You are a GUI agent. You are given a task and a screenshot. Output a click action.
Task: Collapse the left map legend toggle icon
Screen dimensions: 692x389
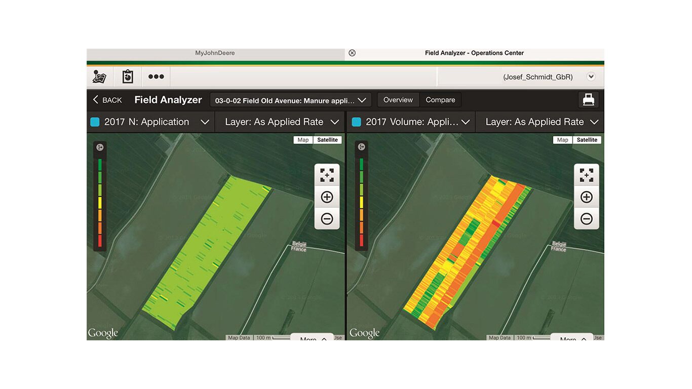tap(100, 147)
